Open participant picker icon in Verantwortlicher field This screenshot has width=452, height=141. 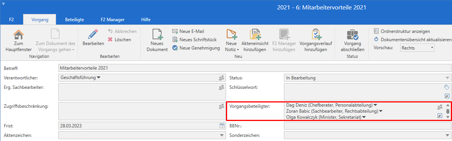(x=221, y=78)
